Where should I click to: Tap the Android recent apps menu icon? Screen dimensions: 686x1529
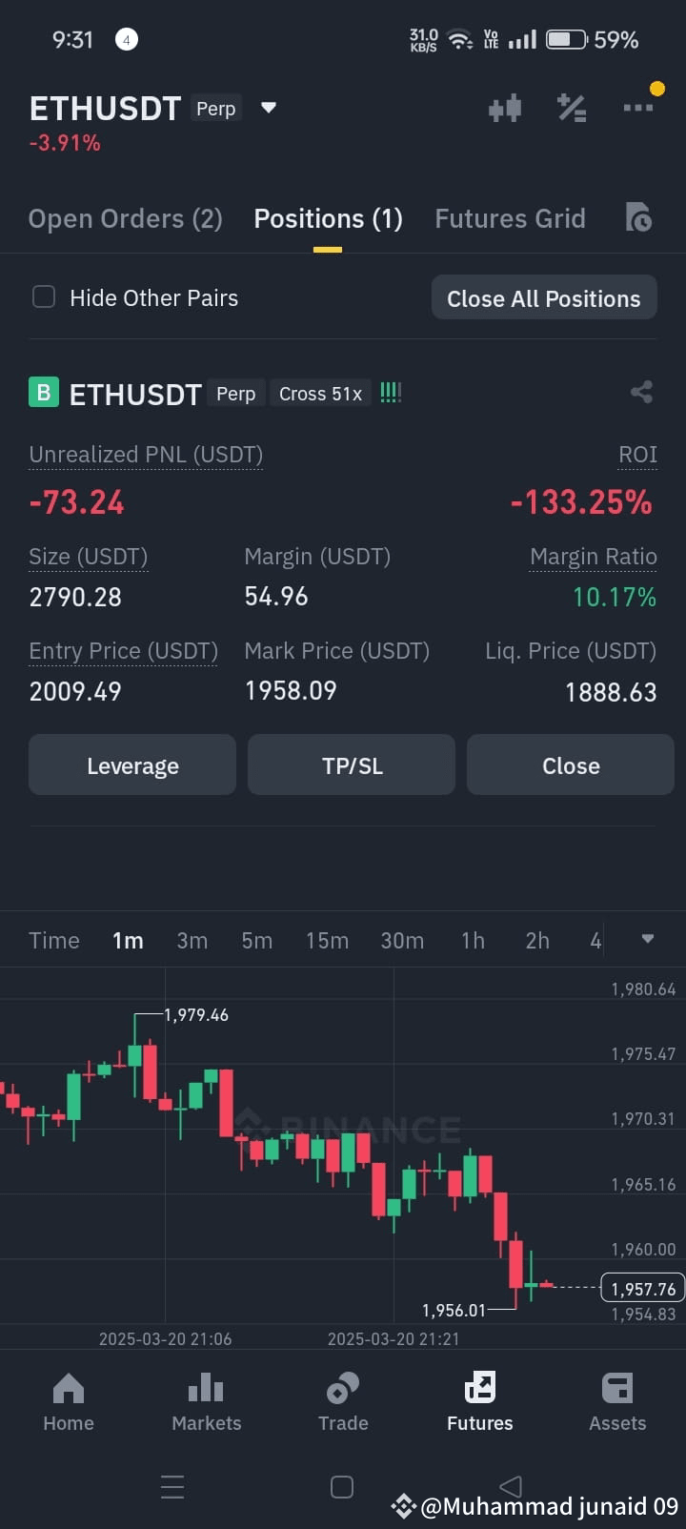coord(172,1487)
